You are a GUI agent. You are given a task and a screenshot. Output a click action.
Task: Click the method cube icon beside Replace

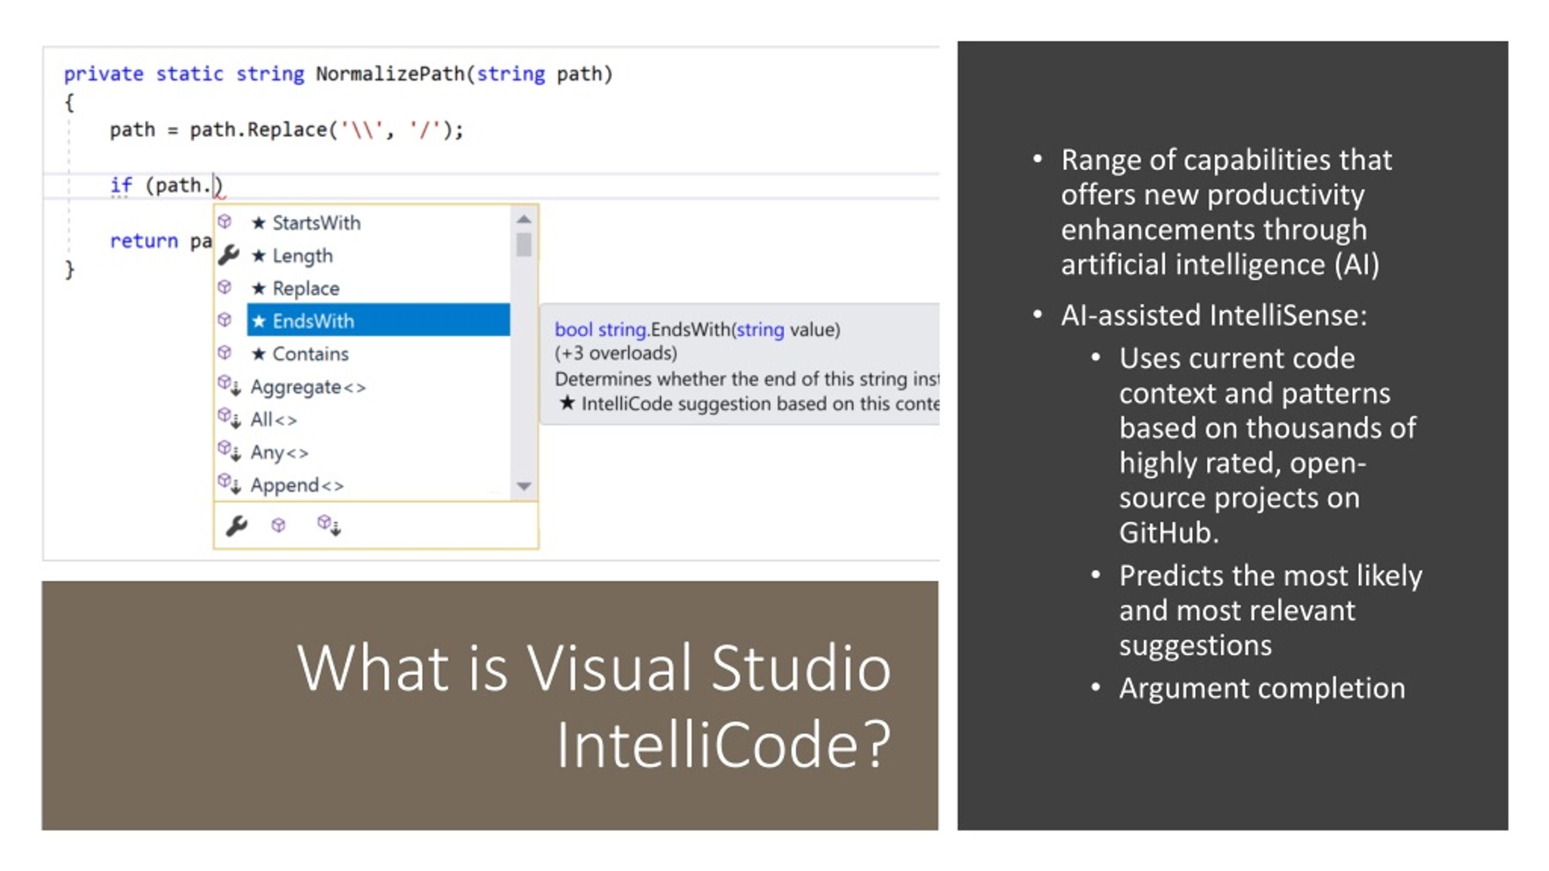click(224, 287)
